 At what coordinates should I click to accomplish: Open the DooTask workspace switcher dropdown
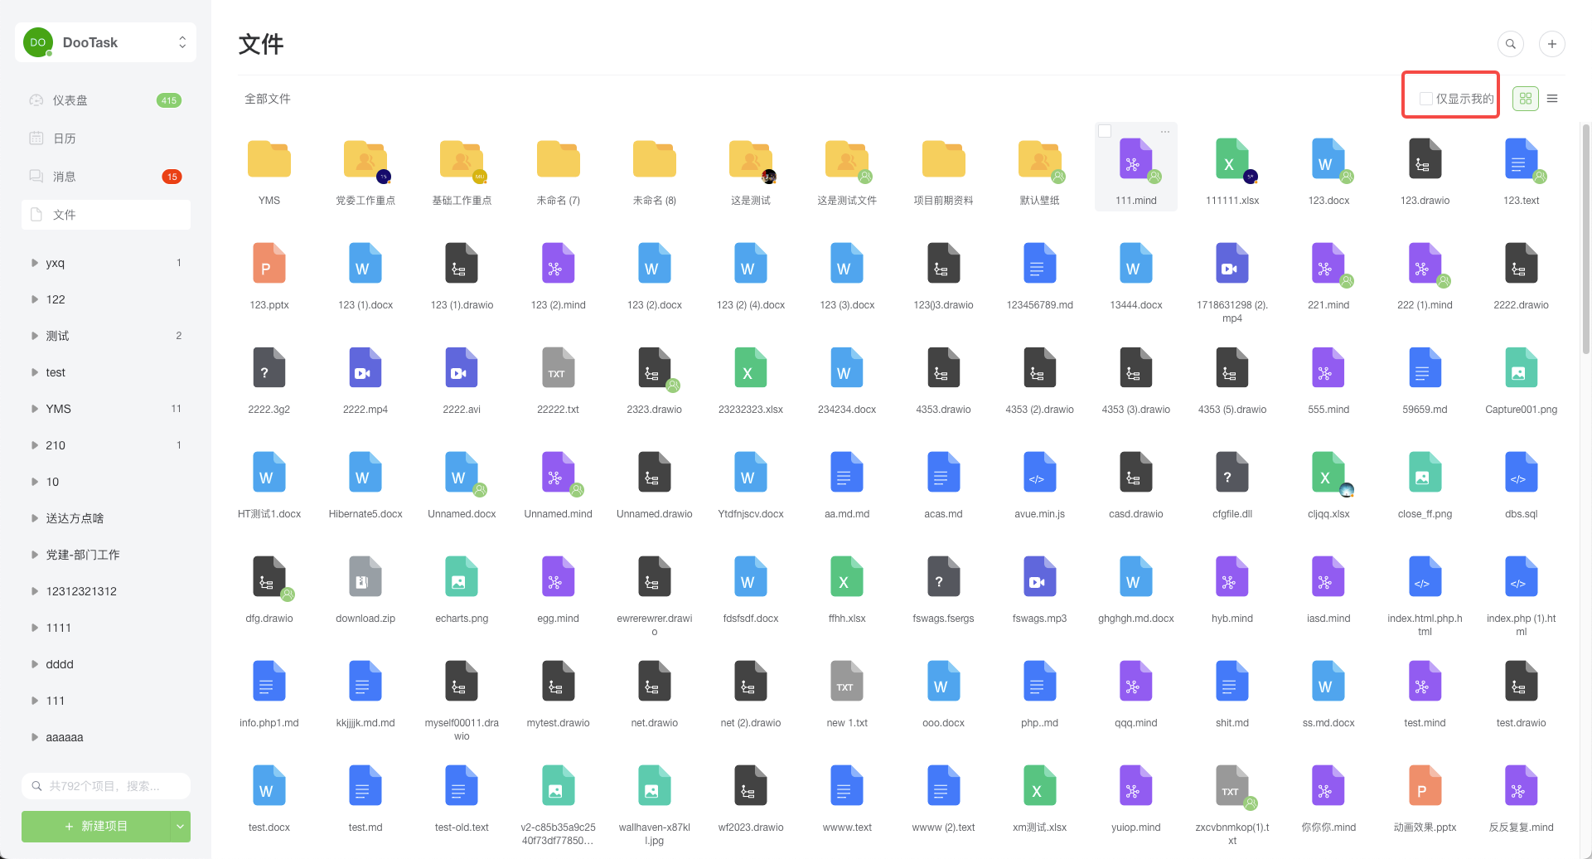[182, 41]
